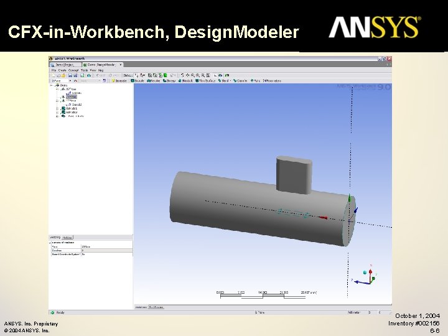The height and width of the screenshot is (336, 448).
Task: Click the Generate button
Action: 119,81
